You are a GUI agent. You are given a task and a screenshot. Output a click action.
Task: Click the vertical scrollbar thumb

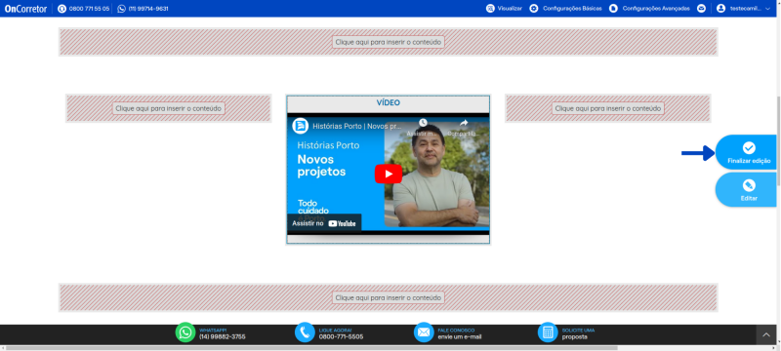coord(778,140)
